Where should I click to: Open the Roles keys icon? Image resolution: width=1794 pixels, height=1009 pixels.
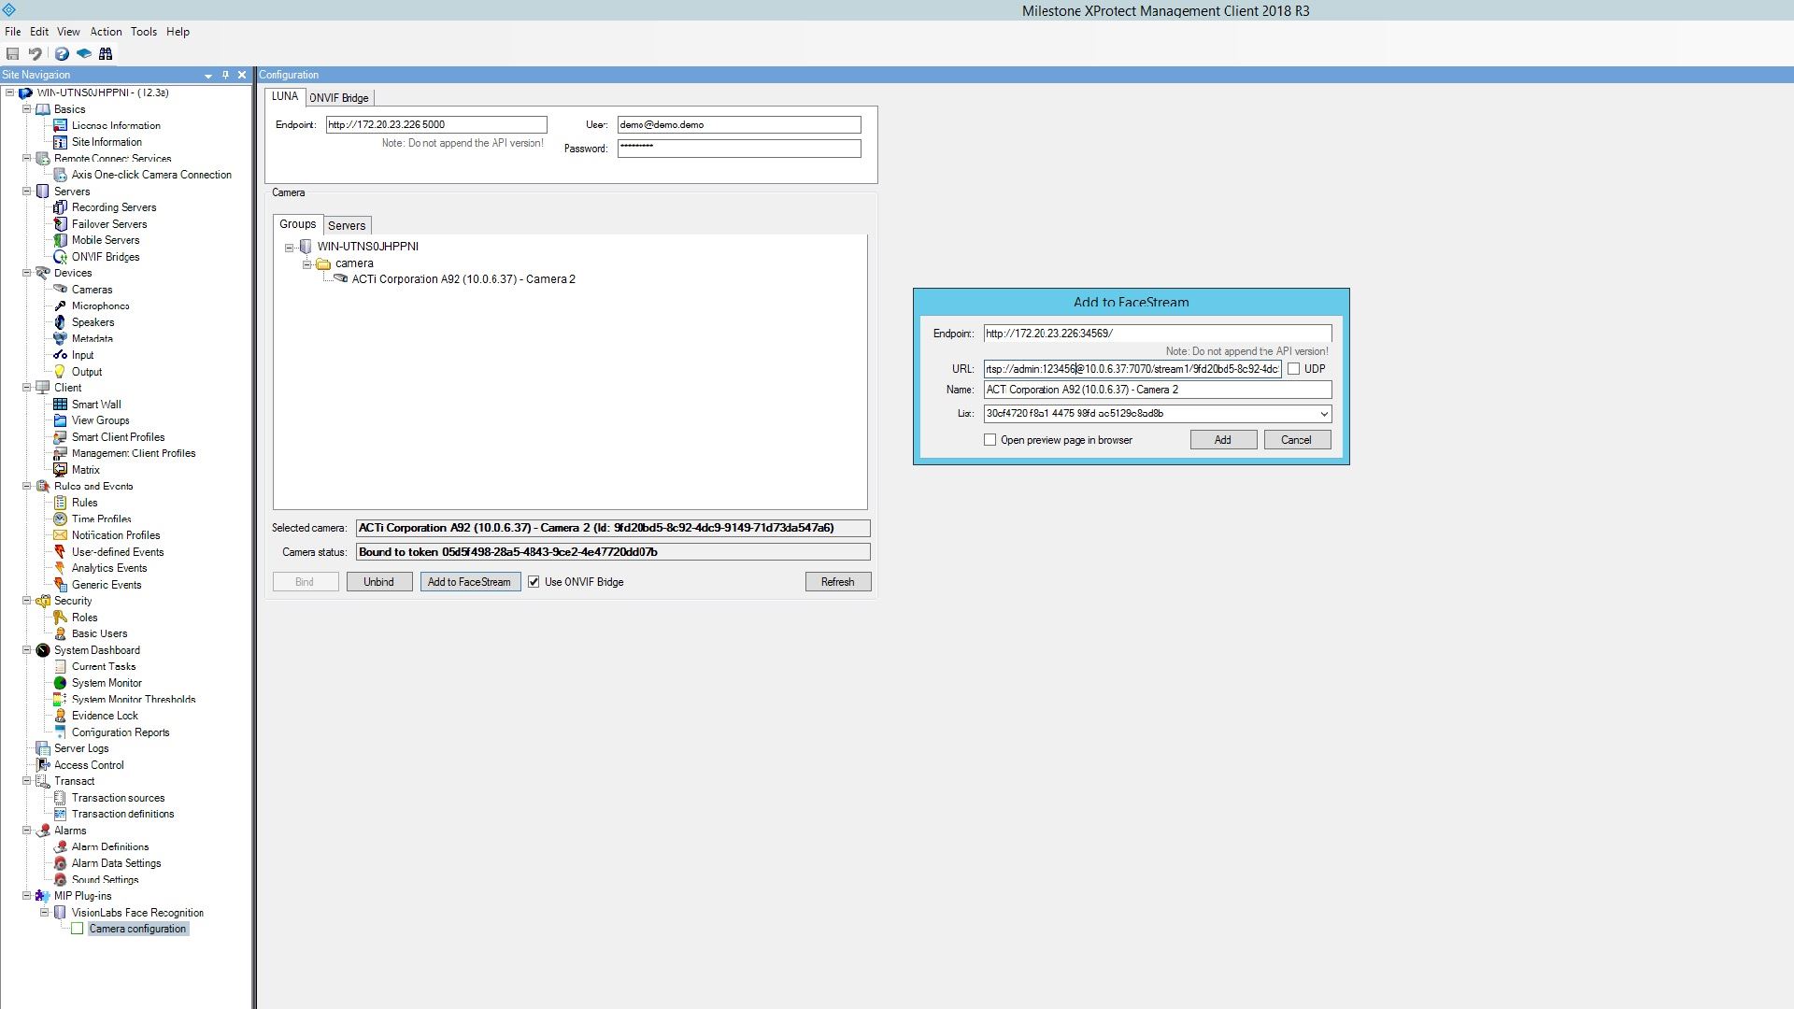(x=60, y=618)
